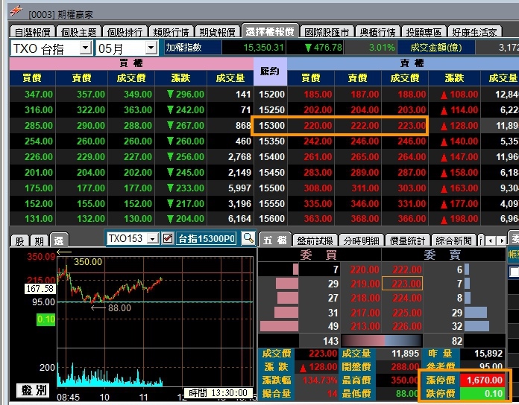
Task: Click the 加權指數 value 15,350.31
Action: click(x=263, y=48)
